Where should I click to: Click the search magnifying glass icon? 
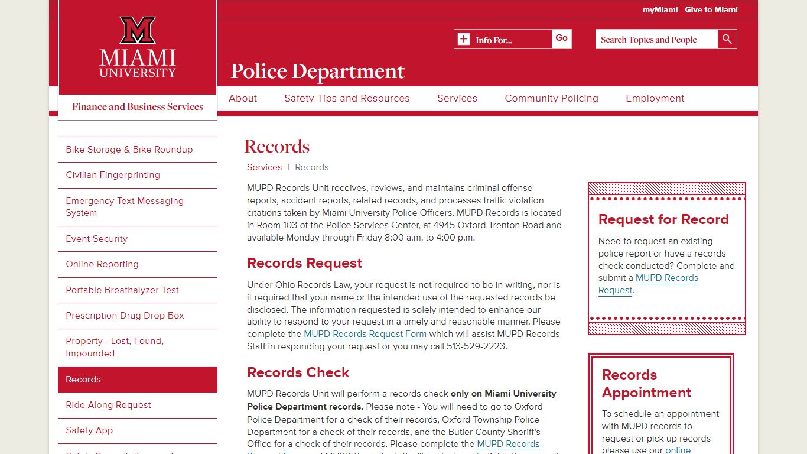(x=727, y=39)
